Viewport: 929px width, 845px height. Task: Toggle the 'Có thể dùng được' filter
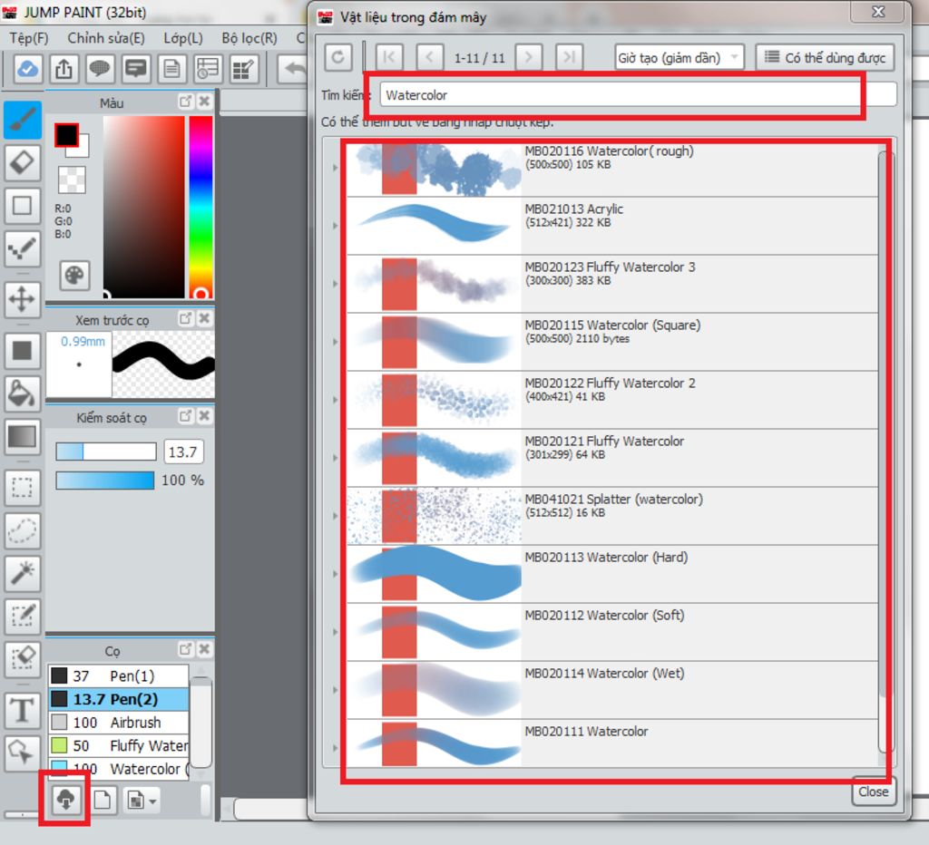[825, 57]
